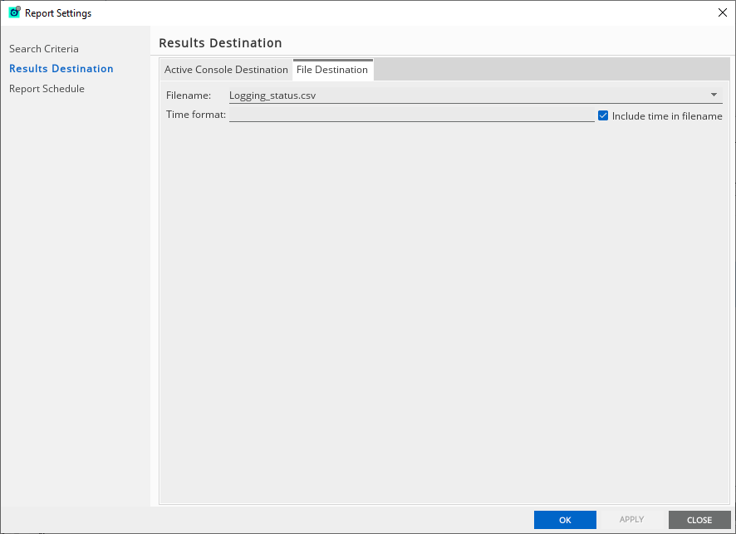The height and width of the screenshot is (534, 736).
Task: Go to the Report Schedule section
Action: pos(47,89)
